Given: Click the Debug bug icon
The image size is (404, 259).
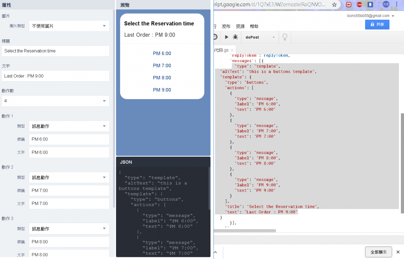Looking at the screenshot, I should 235,37.
